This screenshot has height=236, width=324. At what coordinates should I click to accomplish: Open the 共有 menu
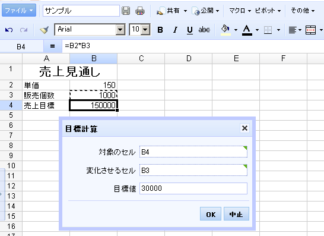(x=172, y=11)
